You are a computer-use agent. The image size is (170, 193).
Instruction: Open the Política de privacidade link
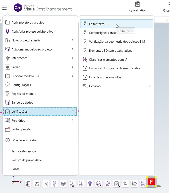point(27,160)
